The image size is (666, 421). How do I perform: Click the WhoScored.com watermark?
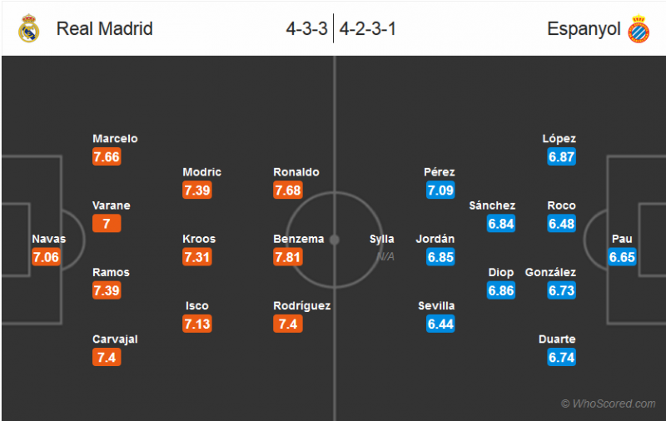point(609,404)
